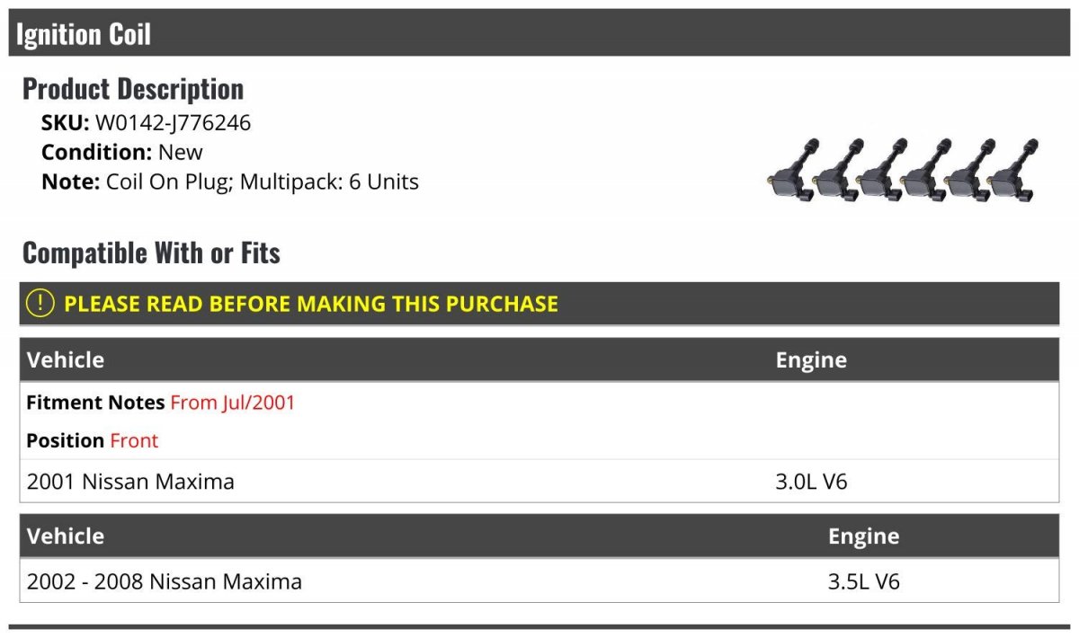Viewport: 1079px width, 638px height.
Task: Click the 3.0L V6 engine cell
Action: click(811, 482)
